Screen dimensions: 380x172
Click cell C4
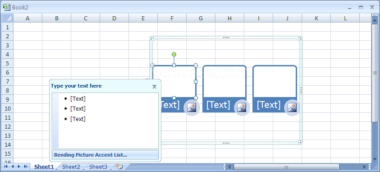[85, 54]
